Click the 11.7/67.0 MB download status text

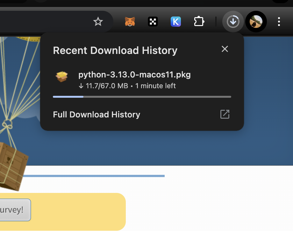(x=104, y=86)
